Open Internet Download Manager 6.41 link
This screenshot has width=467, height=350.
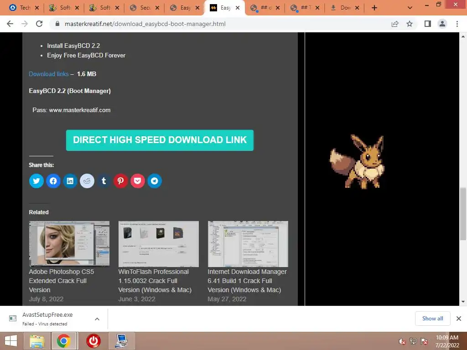(x=247, y=281)
